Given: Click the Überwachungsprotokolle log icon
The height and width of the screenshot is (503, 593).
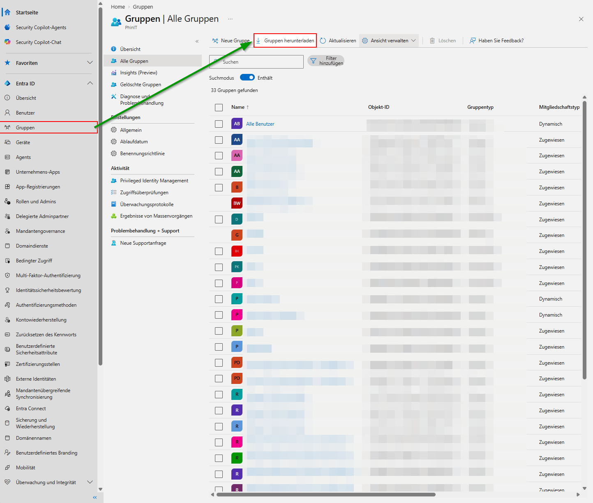Looking at the screenshot, I should [x=114, y=204].
